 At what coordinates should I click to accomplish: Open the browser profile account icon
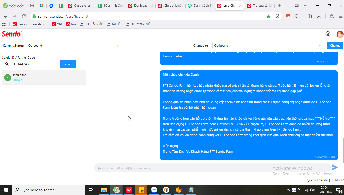coord(332,16)
